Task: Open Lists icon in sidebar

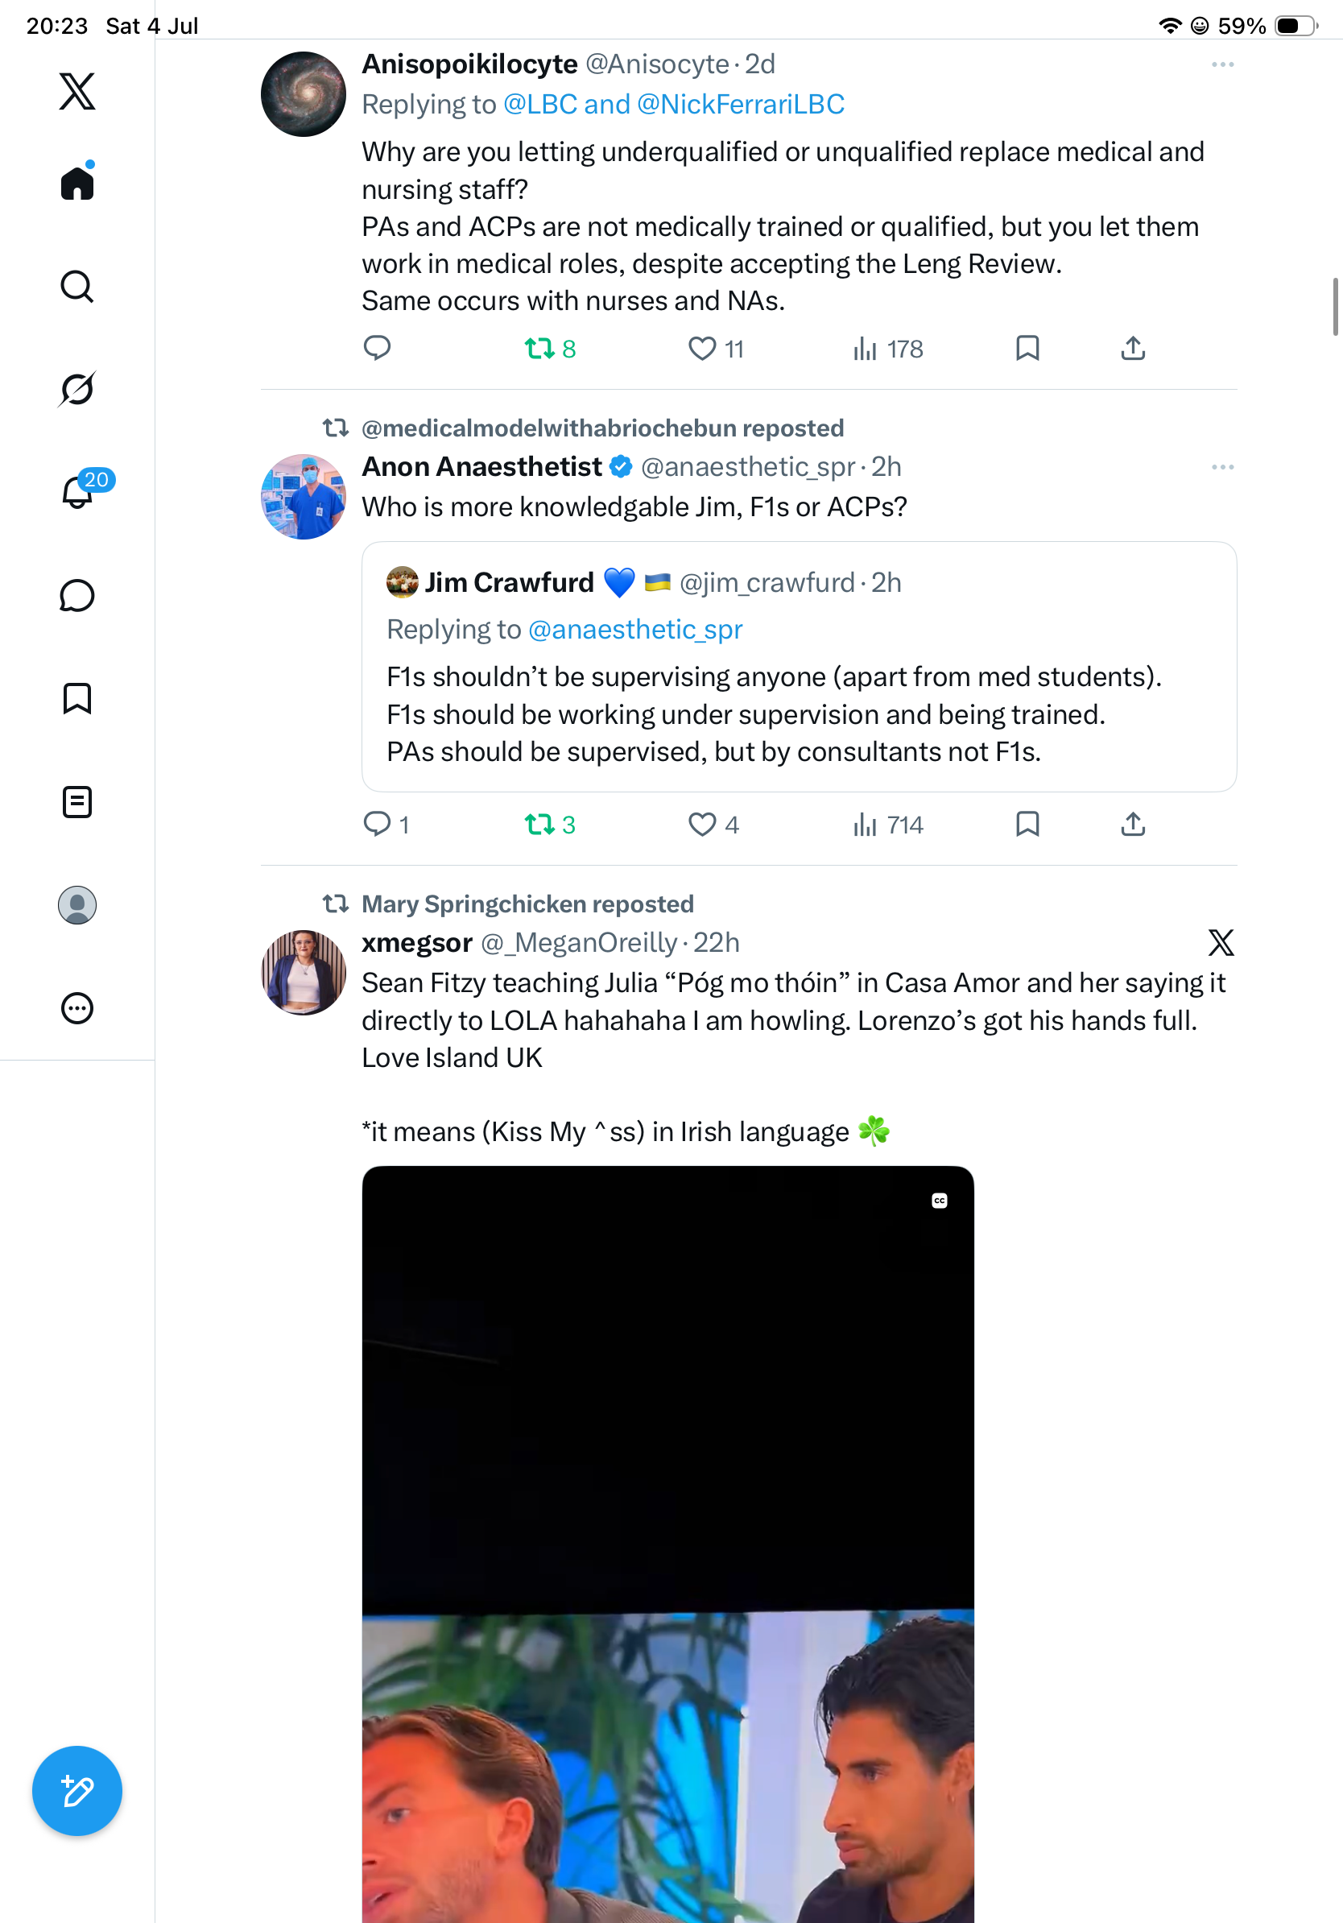Action: 77,802
